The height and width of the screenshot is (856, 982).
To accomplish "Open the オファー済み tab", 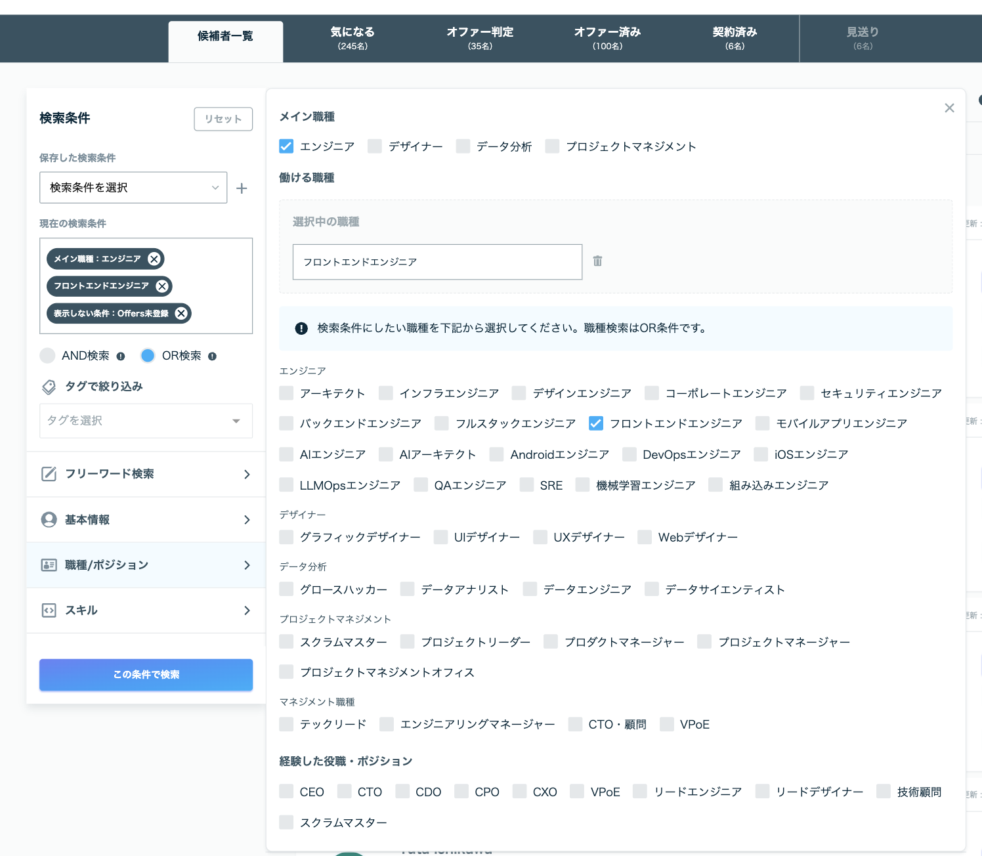I will [x=607, y=39].
